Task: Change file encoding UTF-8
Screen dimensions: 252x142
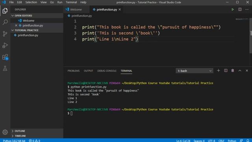Action: click(x=211, y=141)
